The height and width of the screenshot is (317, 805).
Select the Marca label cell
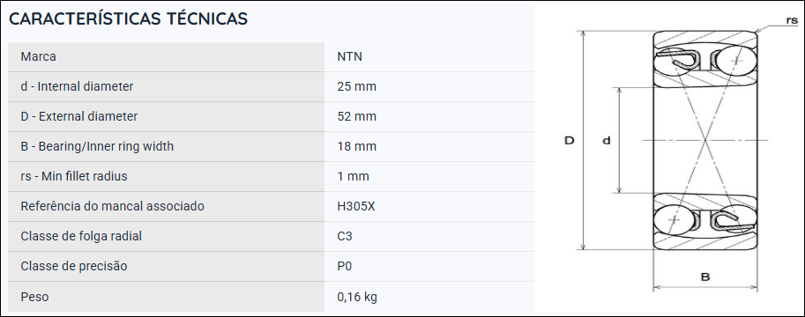(x=167, y=56)
